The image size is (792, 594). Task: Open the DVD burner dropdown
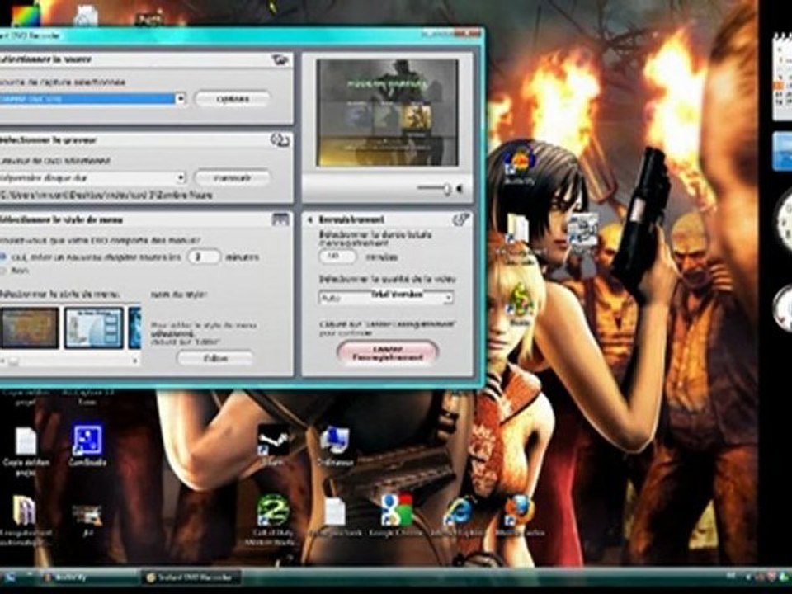(x=181, y=178)
